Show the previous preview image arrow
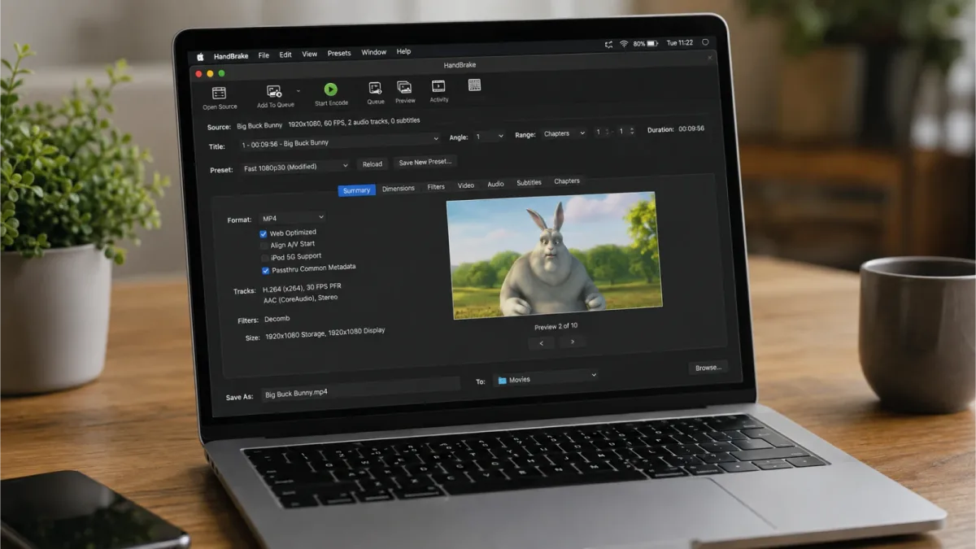The height and width of the screenshot is (549, 976). 541,343
